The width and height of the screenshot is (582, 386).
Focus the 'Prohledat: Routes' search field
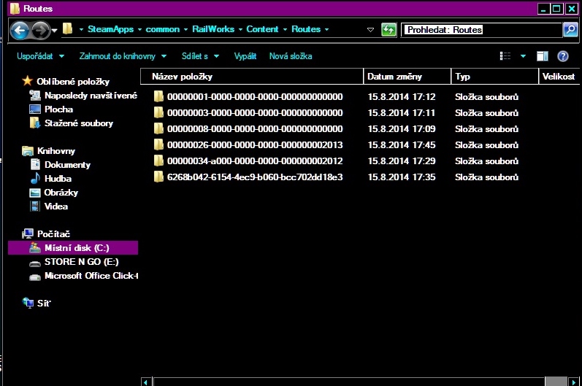[481, 30]
